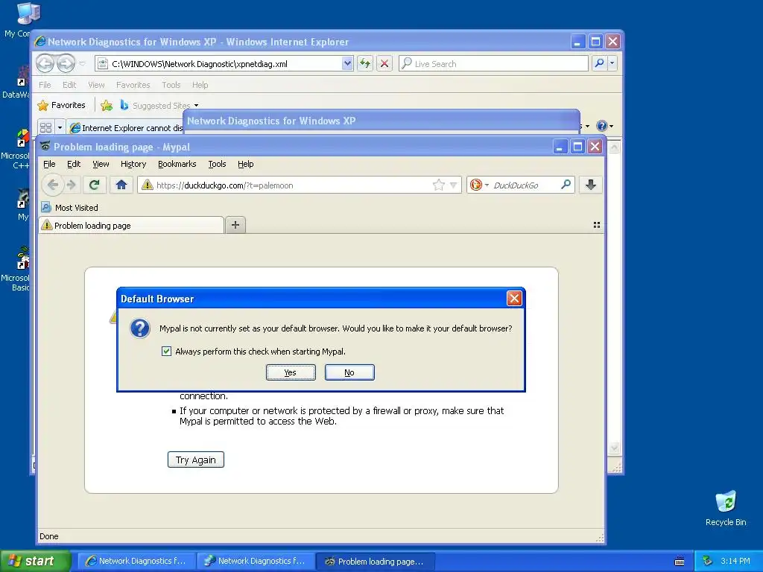Screen dimensions: 763x572
Task: Open a new tab in Mypal
Action: pos(235,225)
